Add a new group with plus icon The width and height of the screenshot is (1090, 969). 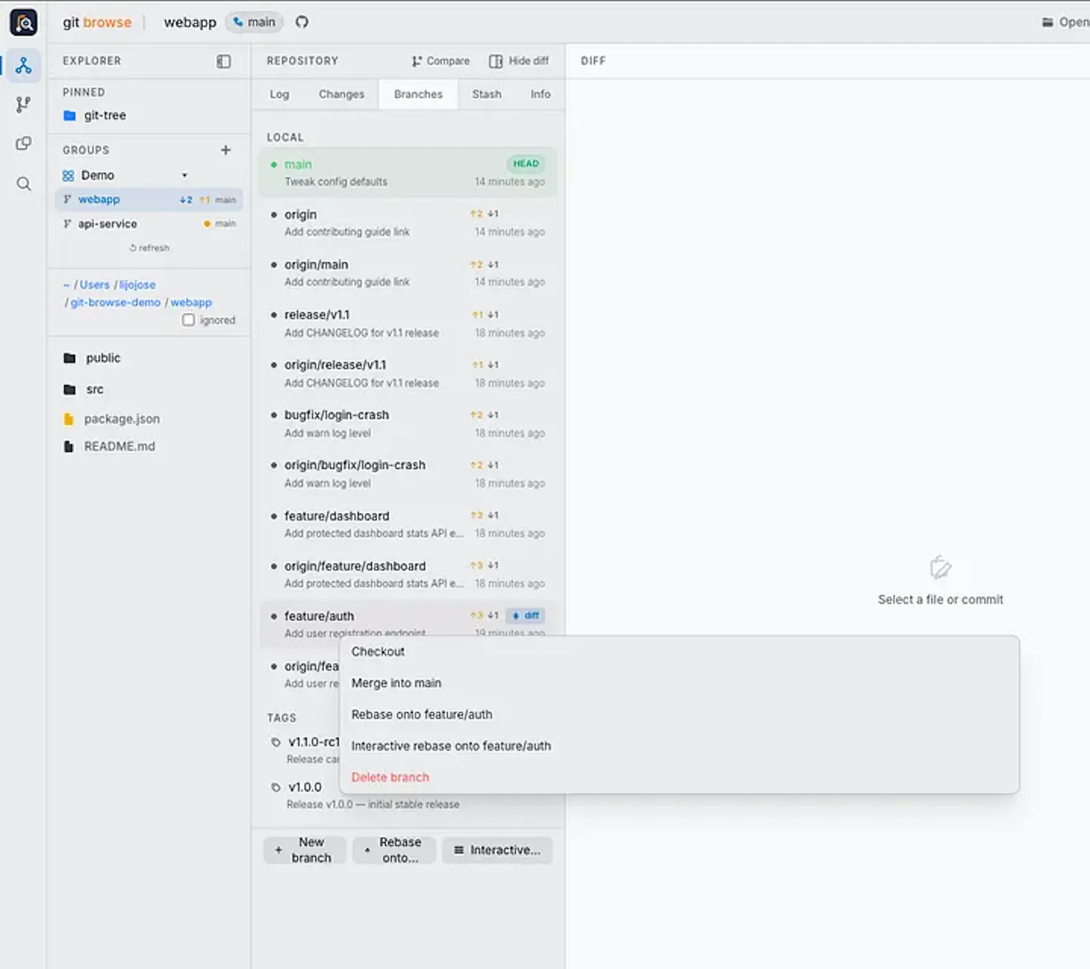click(x=225, y=150)
